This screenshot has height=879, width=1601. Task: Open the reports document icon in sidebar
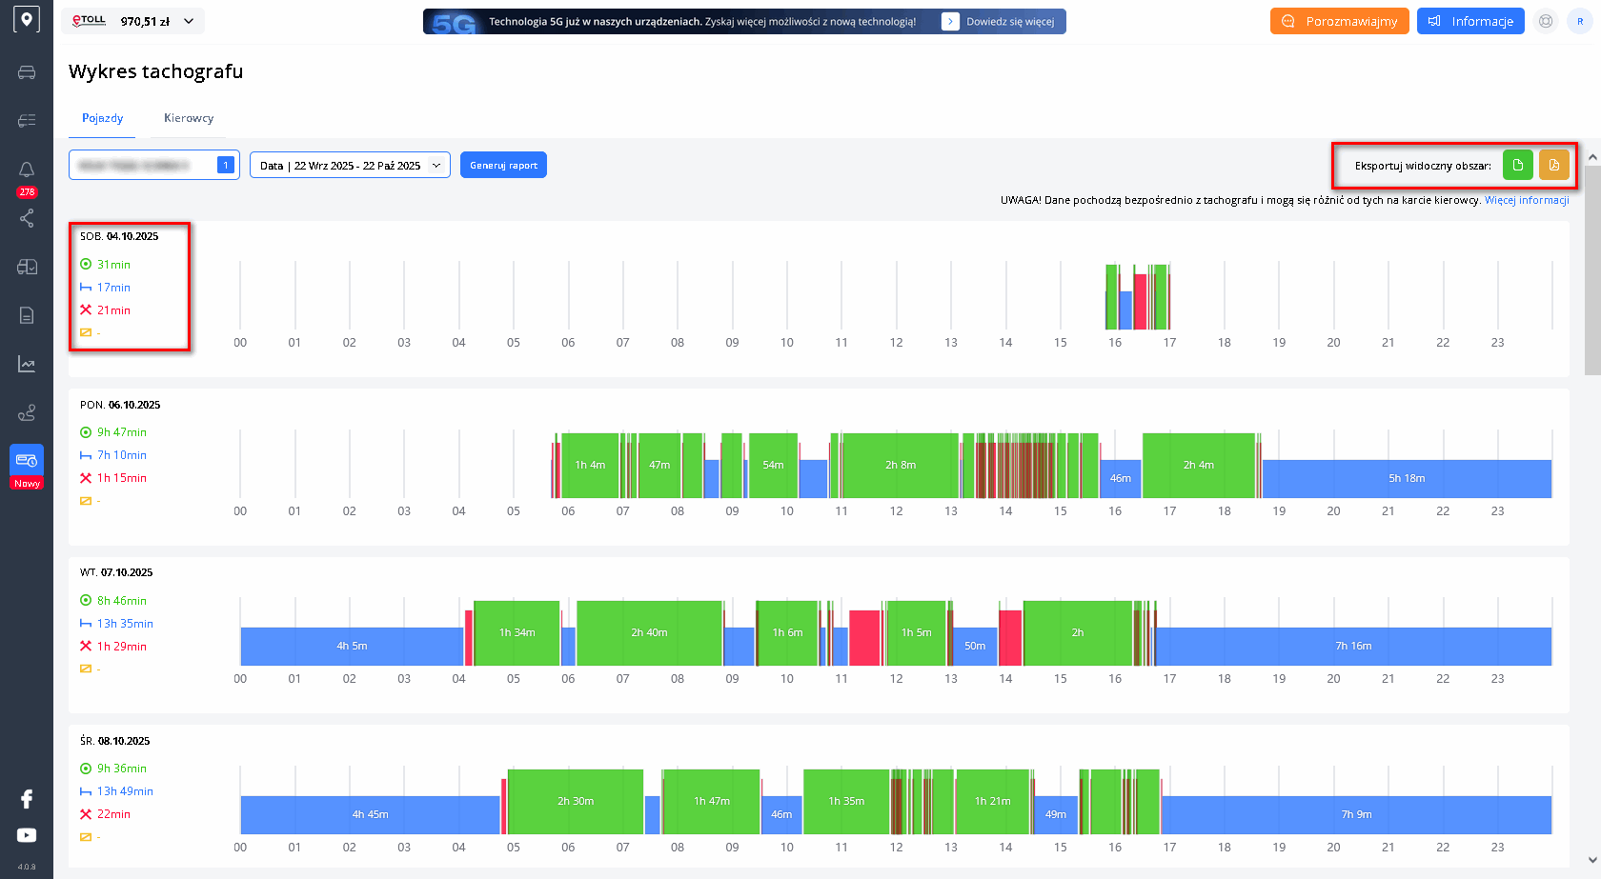point(27,315)
